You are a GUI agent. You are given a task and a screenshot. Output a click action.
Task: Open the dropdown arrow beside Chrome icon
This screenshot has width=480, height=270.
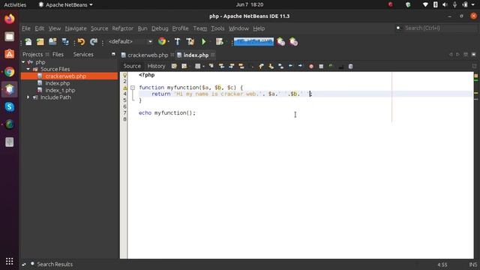168,42
